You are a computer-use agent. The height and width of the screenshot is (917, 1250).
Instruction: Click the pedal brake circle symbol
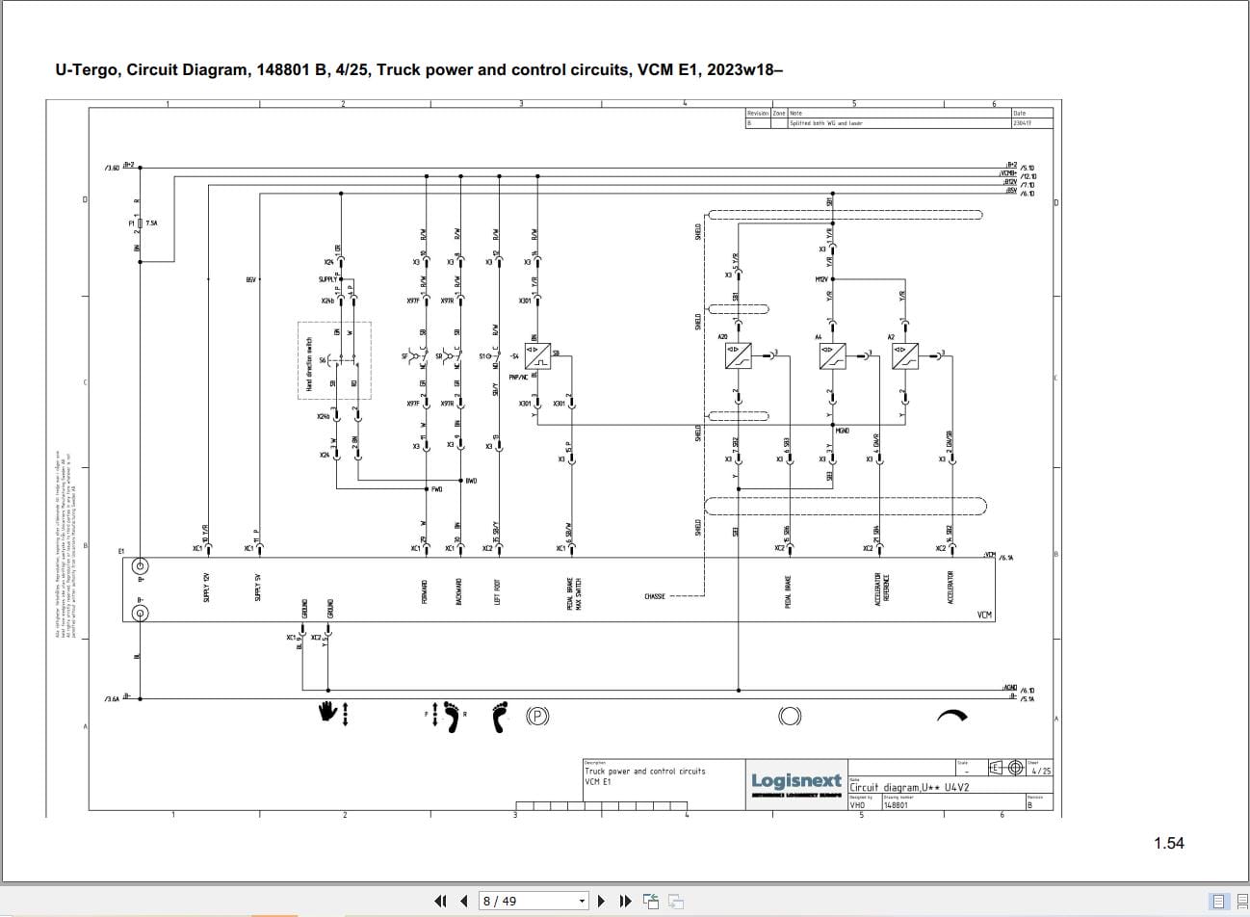[790, 716]
